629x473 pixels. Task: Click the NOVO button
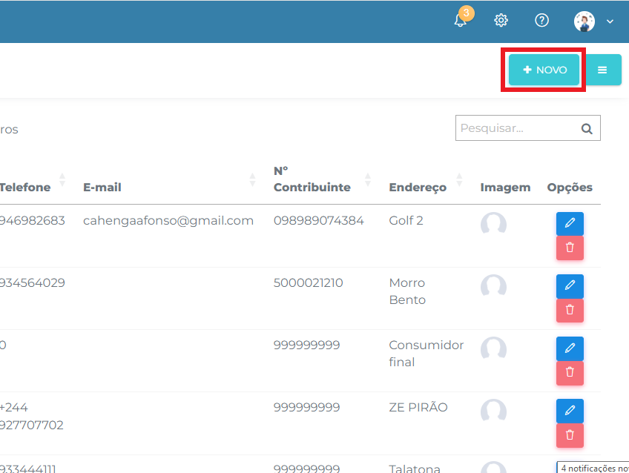point(544,70)
